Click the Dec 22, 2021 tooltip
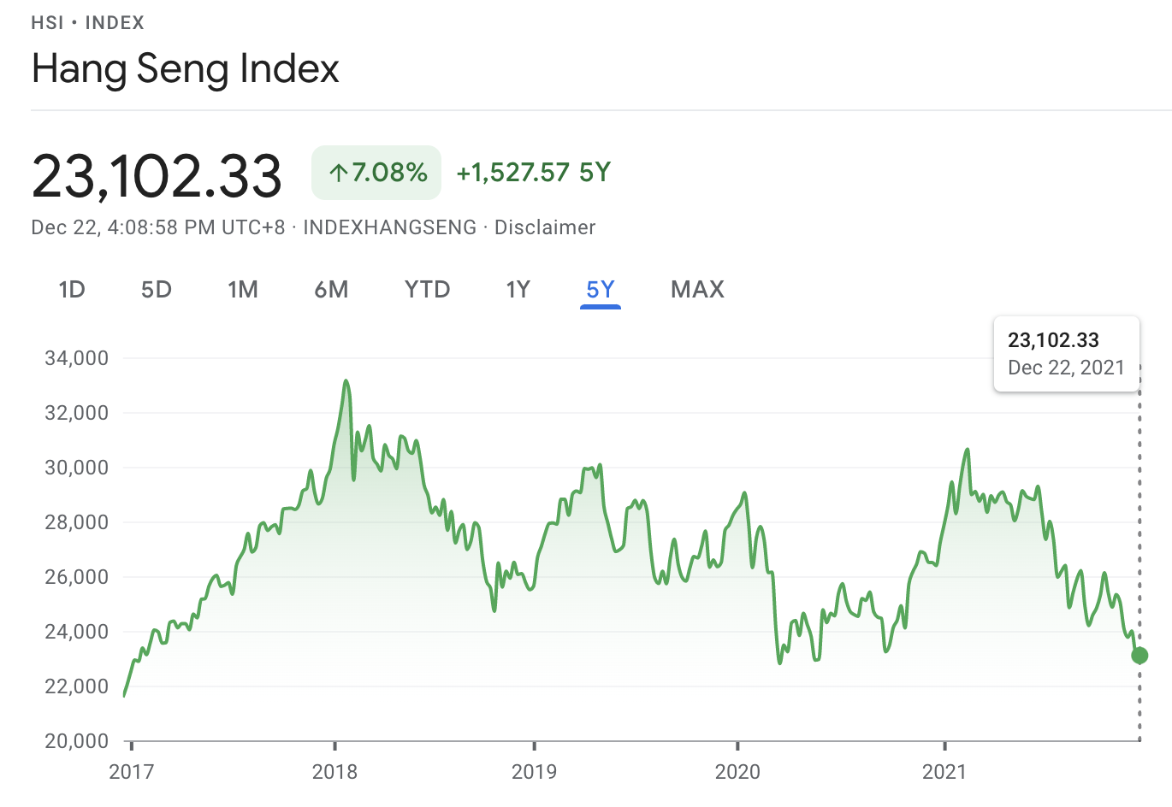 1067,354
